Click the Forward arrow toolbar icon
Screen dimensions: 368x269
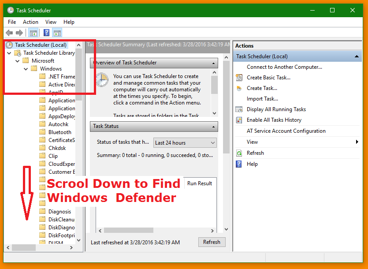tap(19, 33)
